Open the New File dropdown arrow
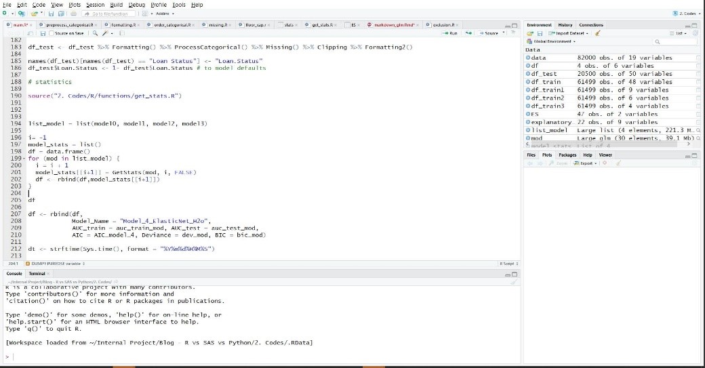Screen dimensions: 705x368 point(12,14)
